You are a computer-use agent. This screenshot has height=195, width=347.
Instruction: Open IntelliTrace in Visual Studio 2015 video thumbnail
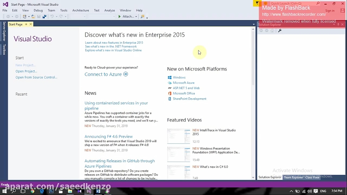pyautogui.click(x=179, y=136)
